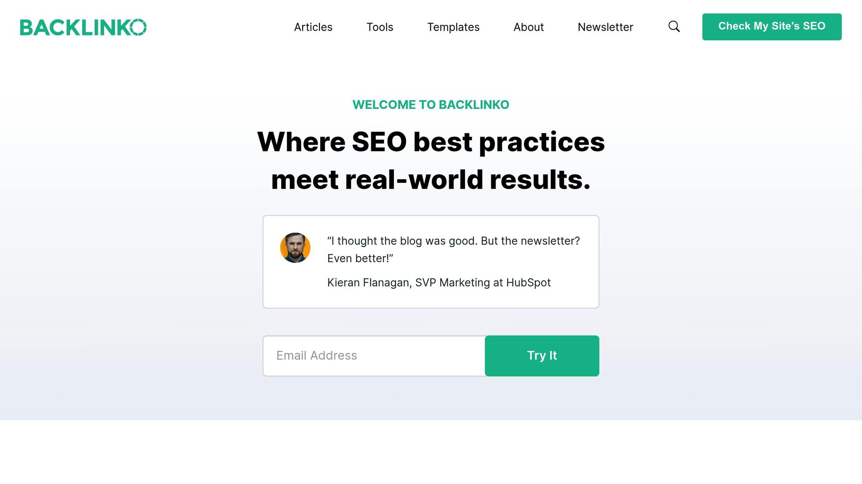Screen dimensions: 862x484
Task: Visit the About page
Action: click(x=529, y=27)
